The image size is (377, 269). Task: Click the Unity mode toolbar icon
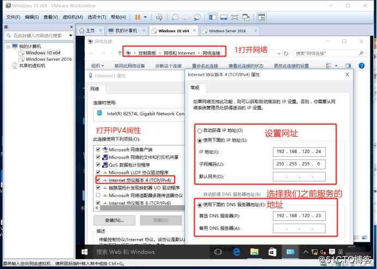point(246,17)
